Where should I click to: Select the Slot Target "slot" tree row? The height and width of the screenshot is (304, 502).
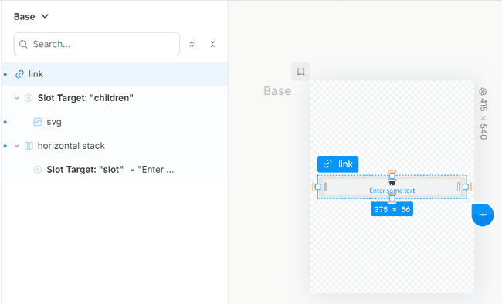[x=114, y=170]
